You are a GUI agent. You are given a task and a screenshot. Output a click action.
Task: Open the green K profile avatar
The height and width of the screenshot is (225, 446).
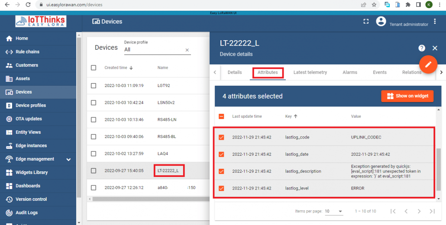429,5
